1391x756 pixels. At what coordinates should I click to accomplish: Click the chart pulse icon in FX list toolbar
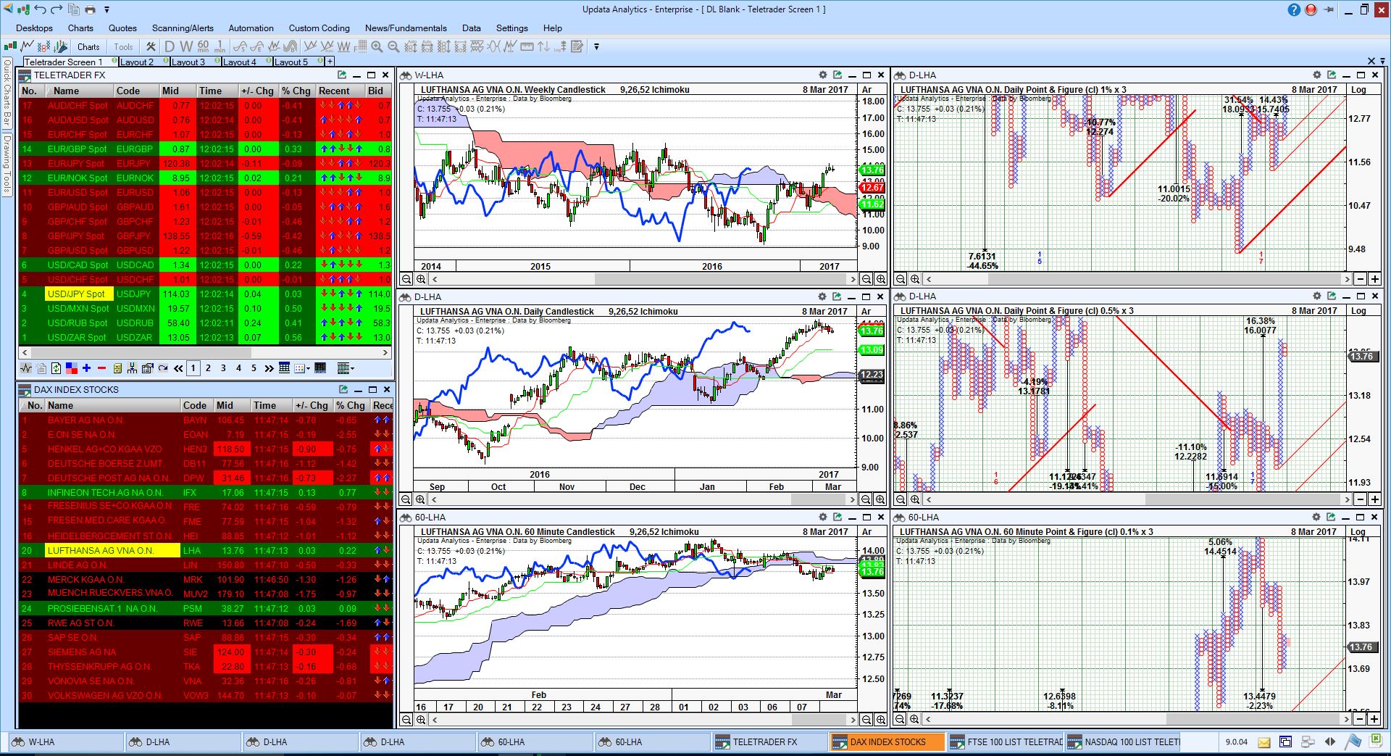(26, 368)
